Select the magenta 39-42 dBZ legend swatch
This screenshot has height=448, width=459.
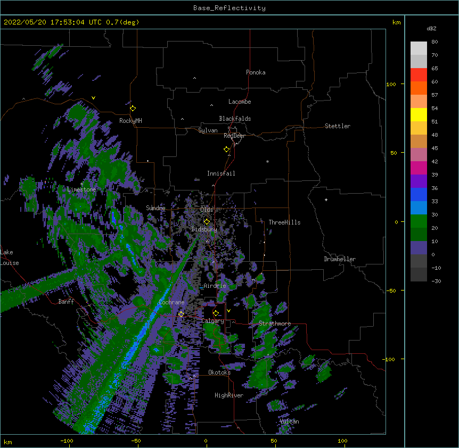(419, 168)
